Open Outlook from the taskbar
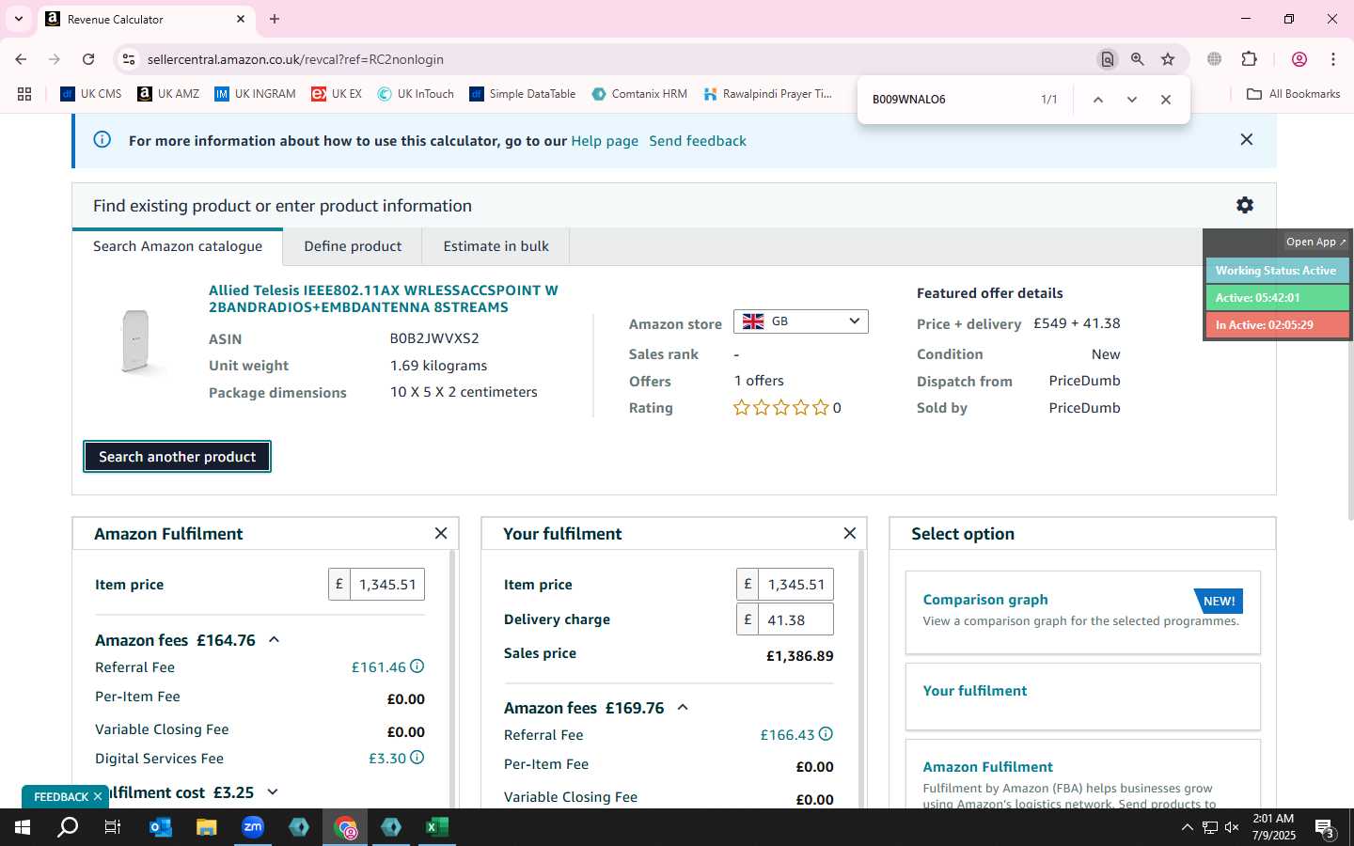Viewport: 1354px width, 846px height. (x=161, y=827)
